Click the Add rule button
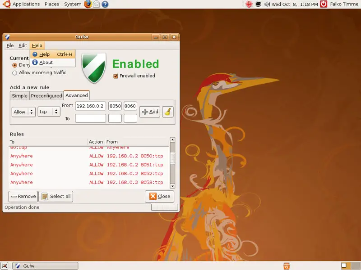 pyautogui.click(x=150, y=112)
